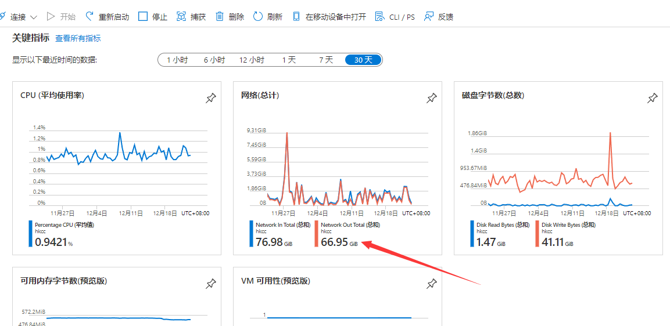The image size is (670, 326).
Task: Select the 1 小时 time range
Action: click(x=177, y=60)
